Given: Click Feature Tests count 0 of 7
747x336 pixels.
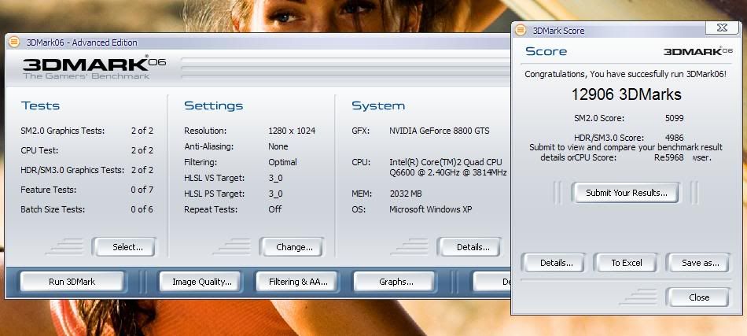Looking at the screenshot, I should pyautogui.click(x=142, y=190).
